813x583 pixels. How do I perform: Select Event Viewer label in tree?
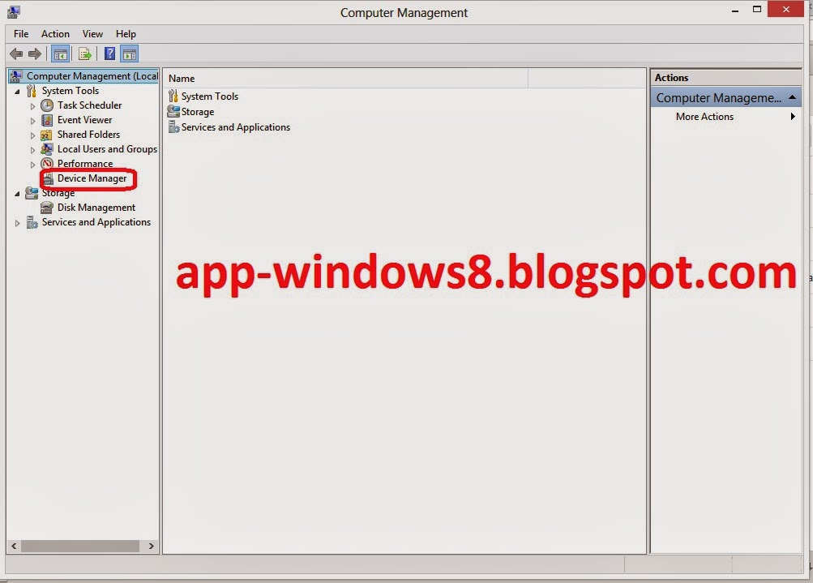click(x=84, y=120)
